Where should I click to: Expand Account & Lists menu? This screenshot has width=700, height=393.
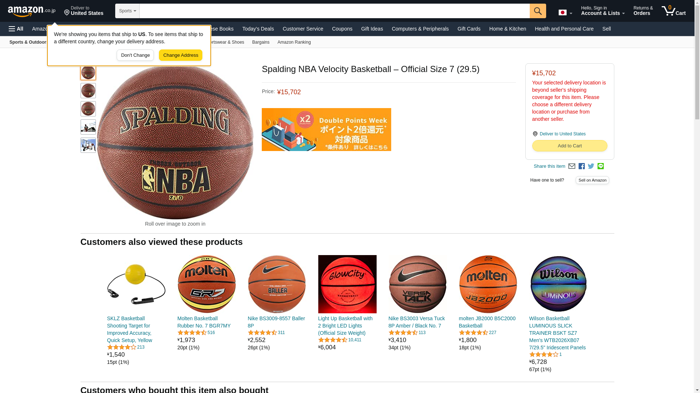(603, 11)
